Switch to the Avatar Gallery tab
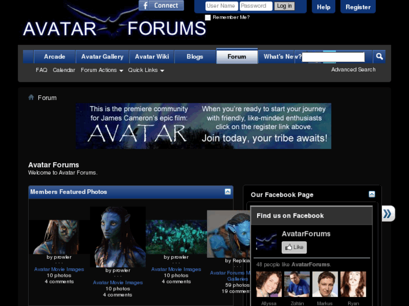Viewport: 409px width, 306px height. [102, 57]
